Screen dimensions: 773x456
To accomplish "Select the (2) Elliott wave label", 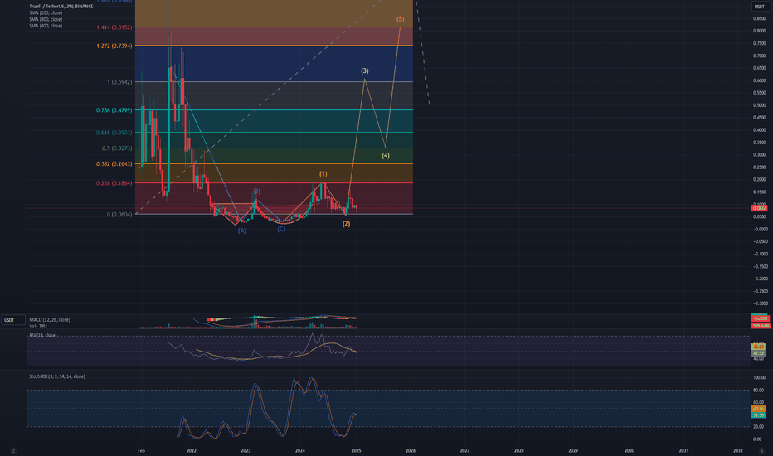I will click(346, 224).
